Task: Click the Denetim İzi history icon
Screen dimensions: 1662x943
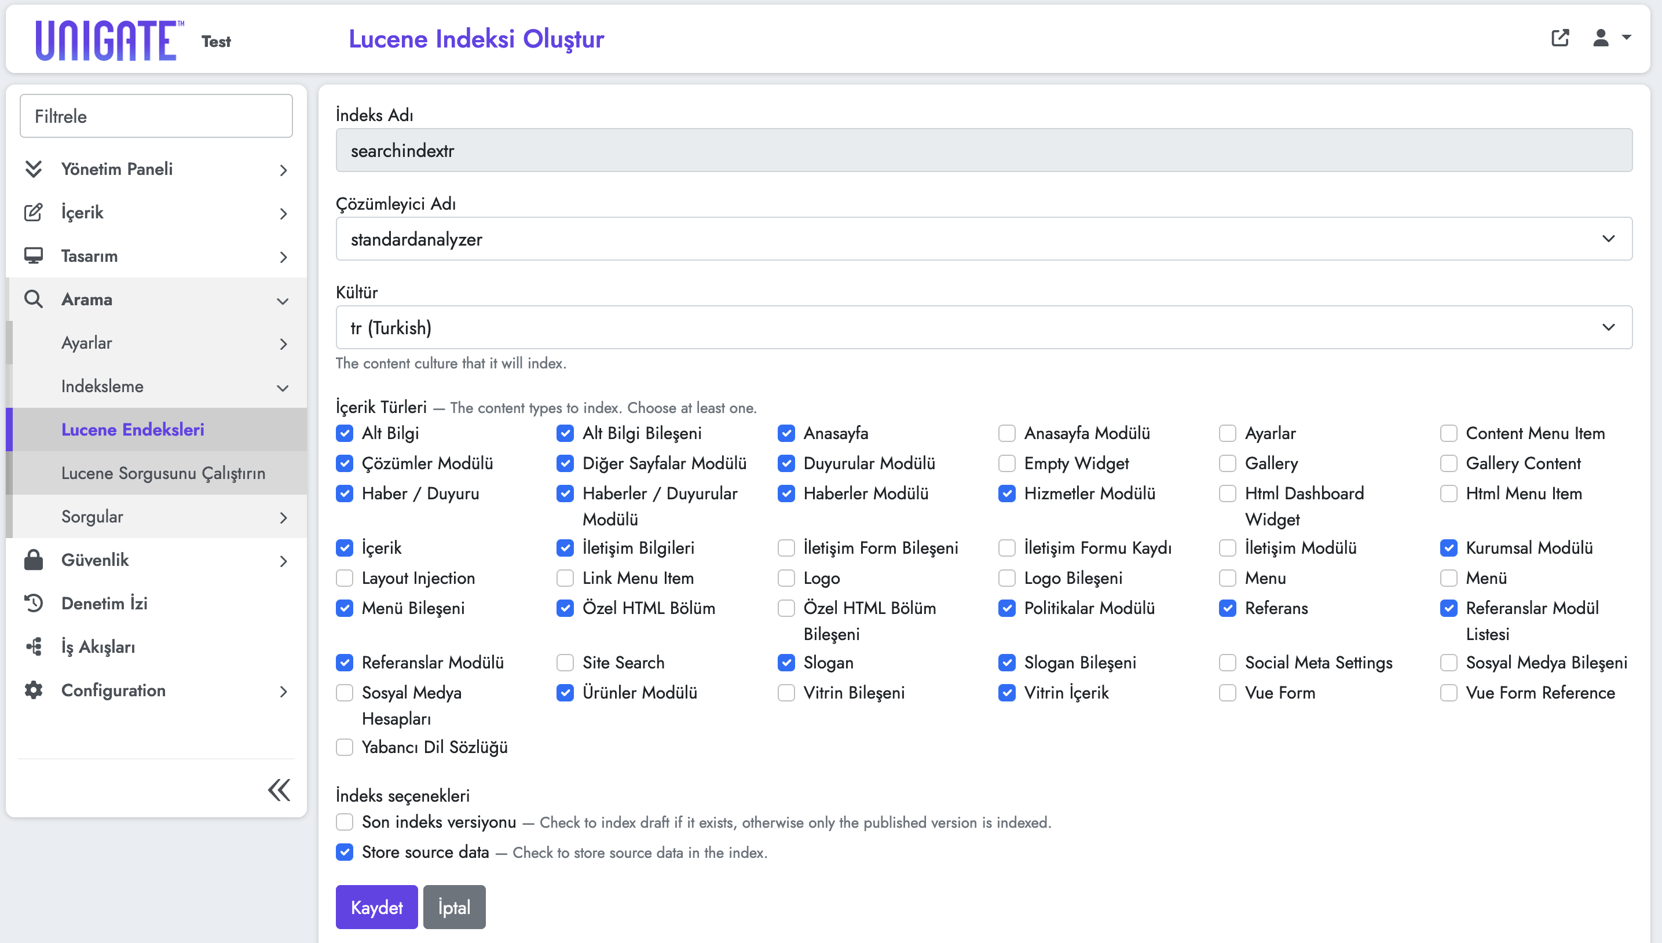Action: (x=33, y=603)
